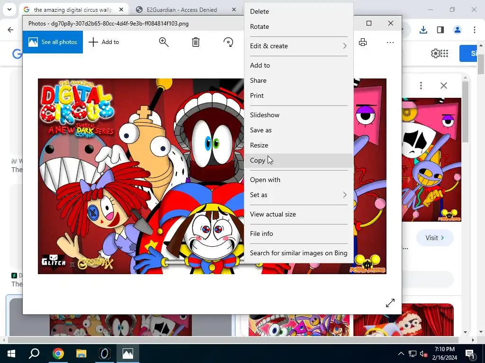This screenshot has height=363, width=485.
Task: Switch to E2Guardian Access Denied tab
Action: pos(181,10)
